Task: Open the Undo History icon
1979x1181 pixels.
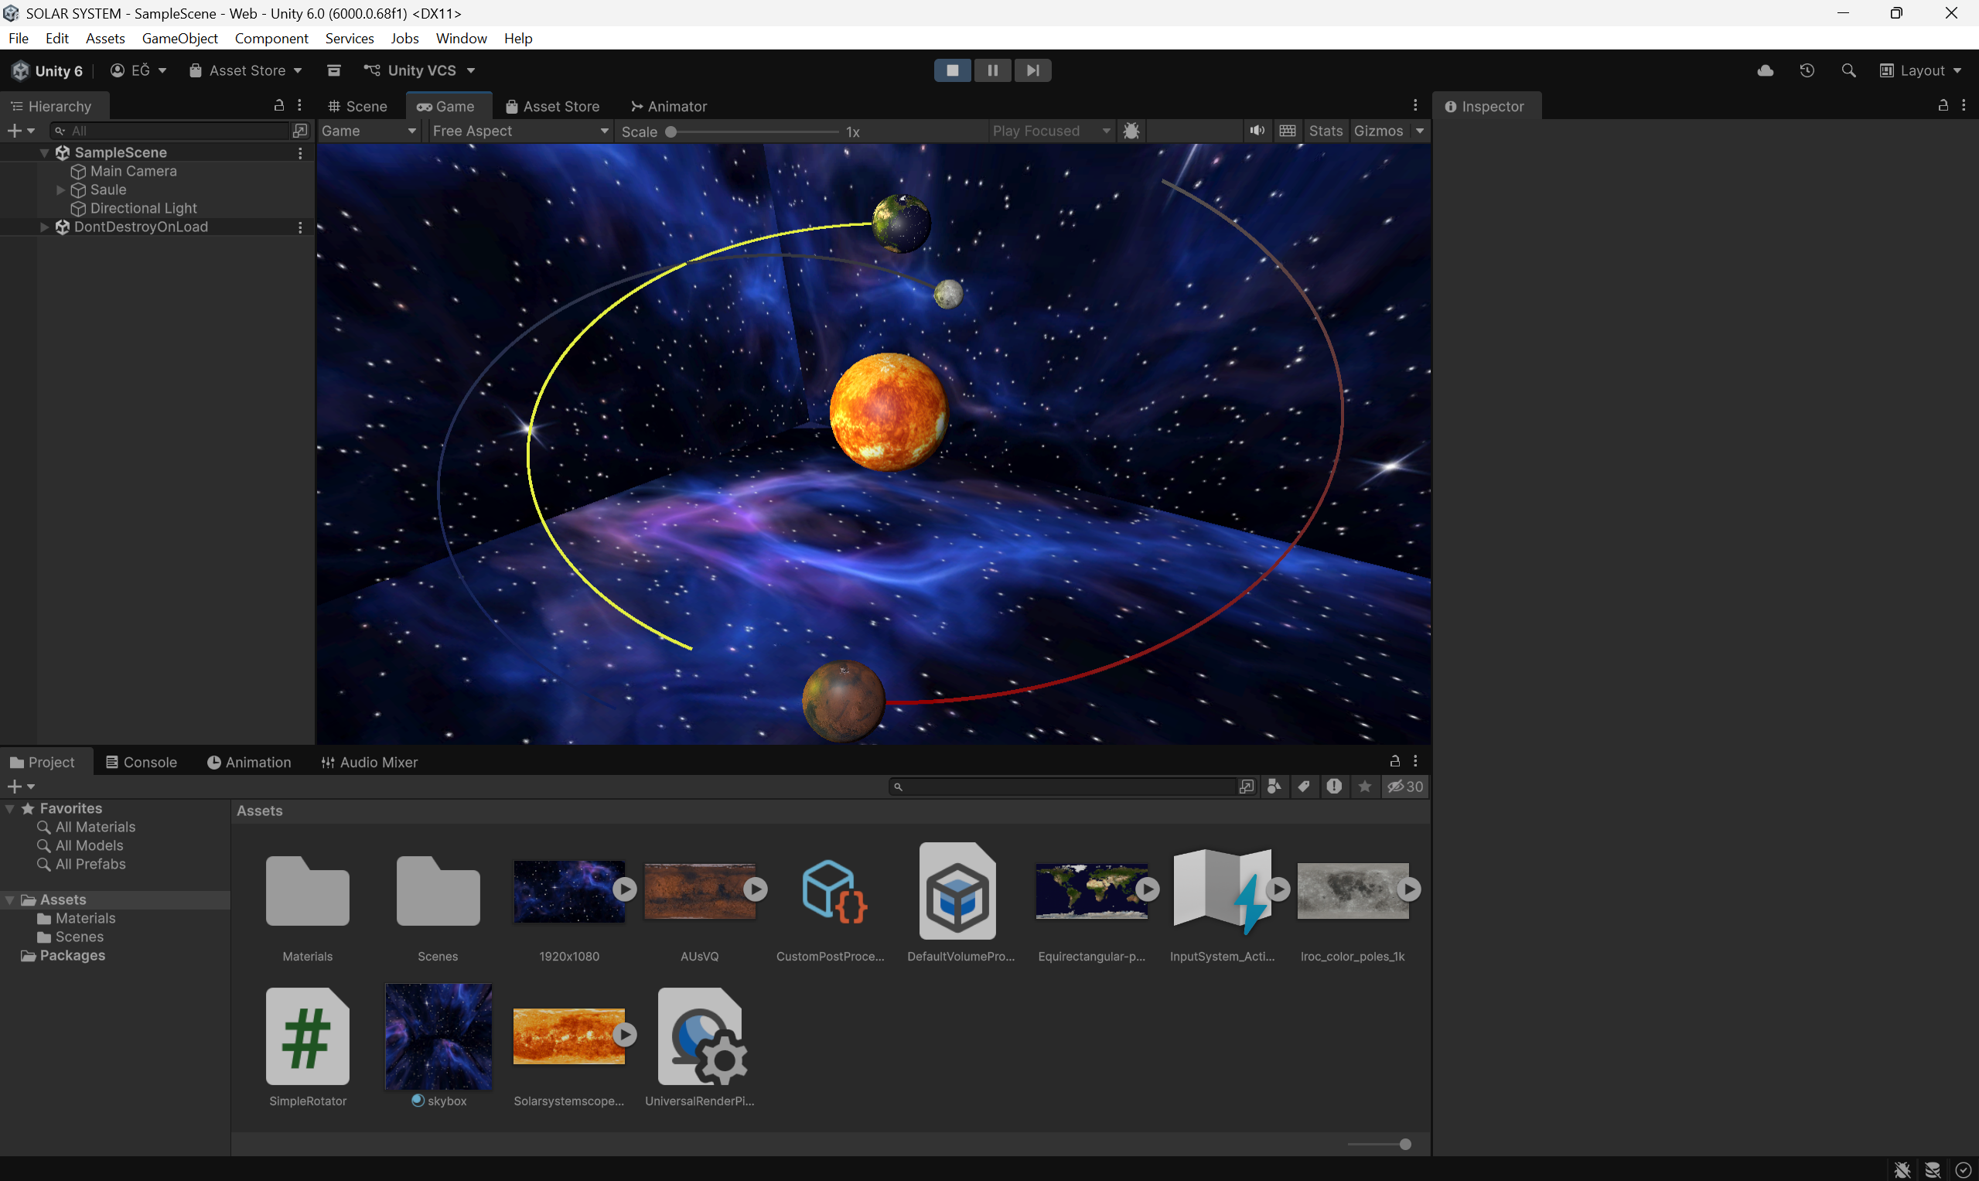Action: (x=1807, y=71)
